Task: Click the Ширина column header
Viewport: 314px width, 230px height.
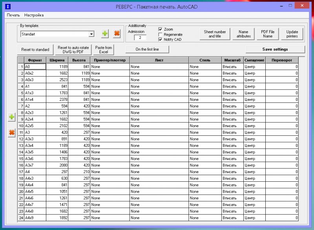Action: click(57, 60)
